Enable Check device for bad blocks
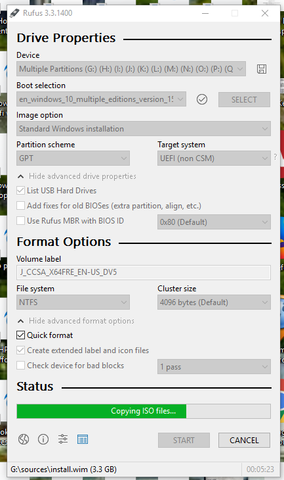284x480 pixels. 20,365
